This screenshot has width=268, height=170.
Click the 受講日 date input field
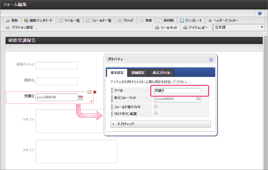tap(57, 97)
